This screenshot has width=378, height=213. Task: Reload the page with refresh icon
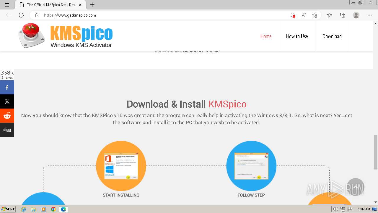tap(21, 15)
